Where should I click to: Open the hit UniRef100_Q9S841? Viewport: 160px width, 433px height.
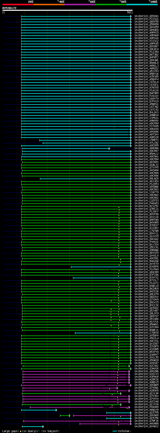coord(146,16)
